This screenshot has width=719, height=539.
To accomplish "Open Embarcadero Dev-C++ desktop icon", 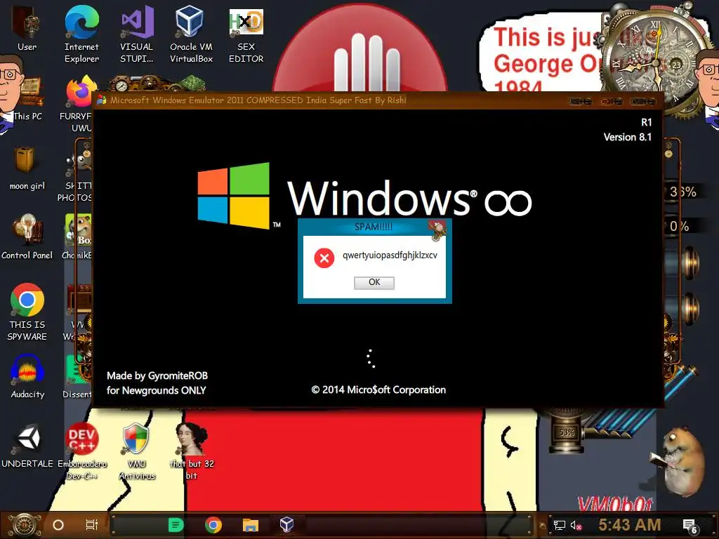I will pyautogui.click(x=81, y=451).
